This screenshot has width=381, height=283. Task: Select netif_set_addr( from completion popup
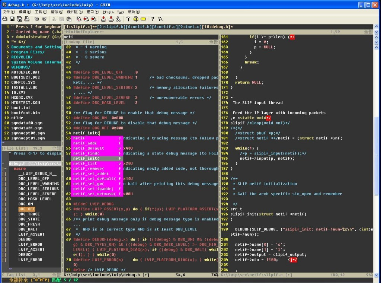90,174
